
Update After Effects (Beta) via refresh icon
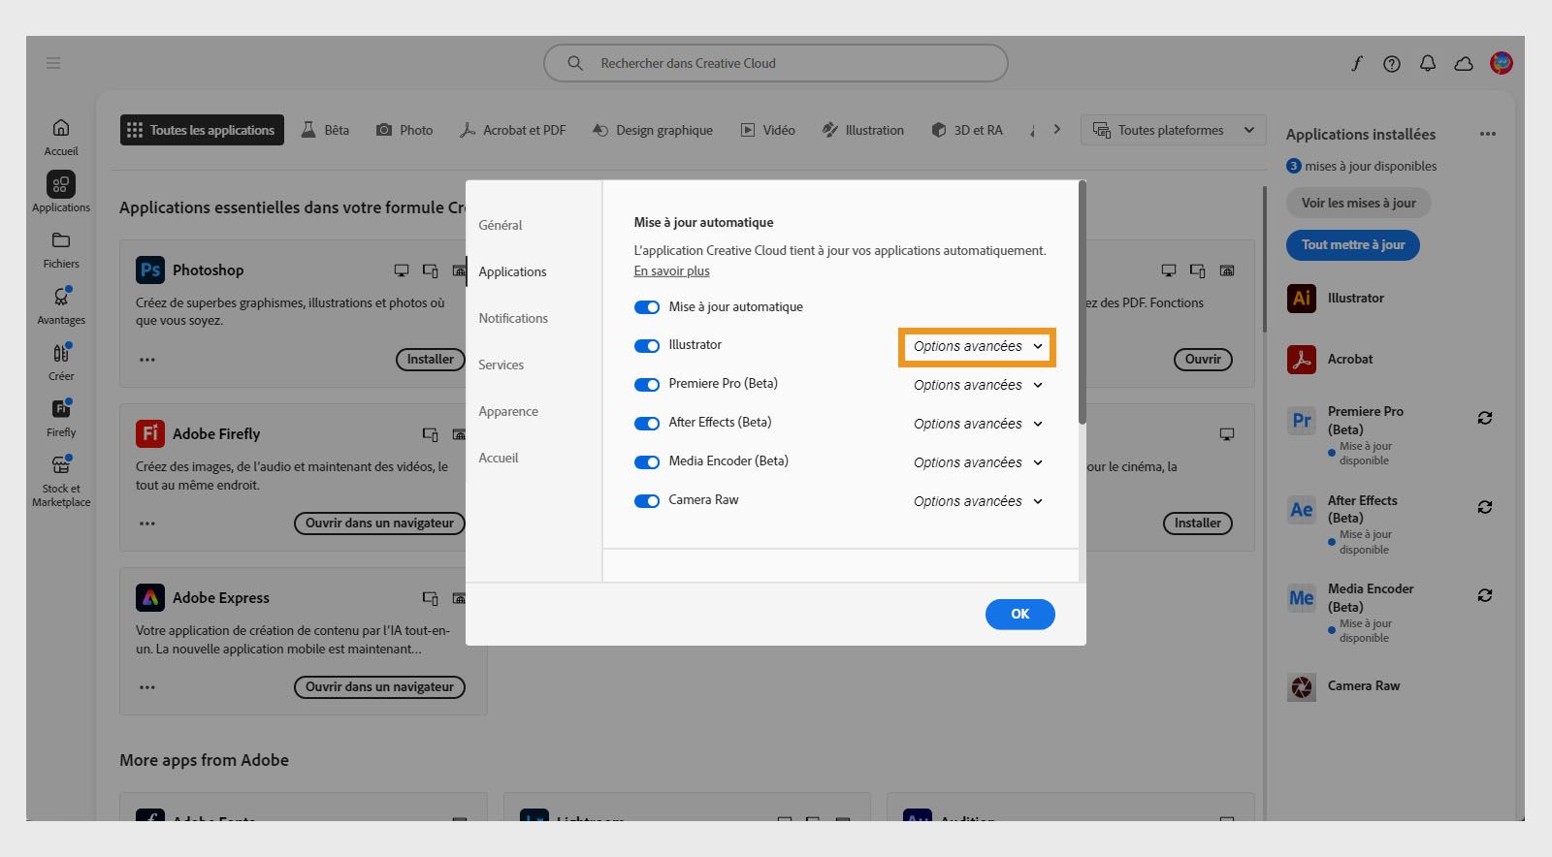coord(1485,507)
